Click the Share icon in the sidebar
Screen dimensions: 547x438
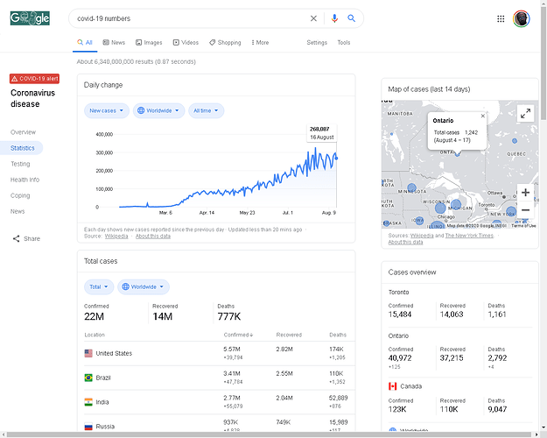[x=16, y=238]
